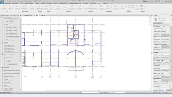Switch to the Аннотации ribbon tab

click(x=49, y=3)
